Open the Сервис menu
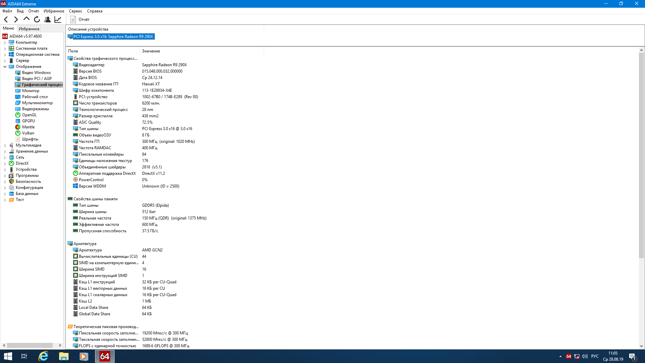 [75, 11]
